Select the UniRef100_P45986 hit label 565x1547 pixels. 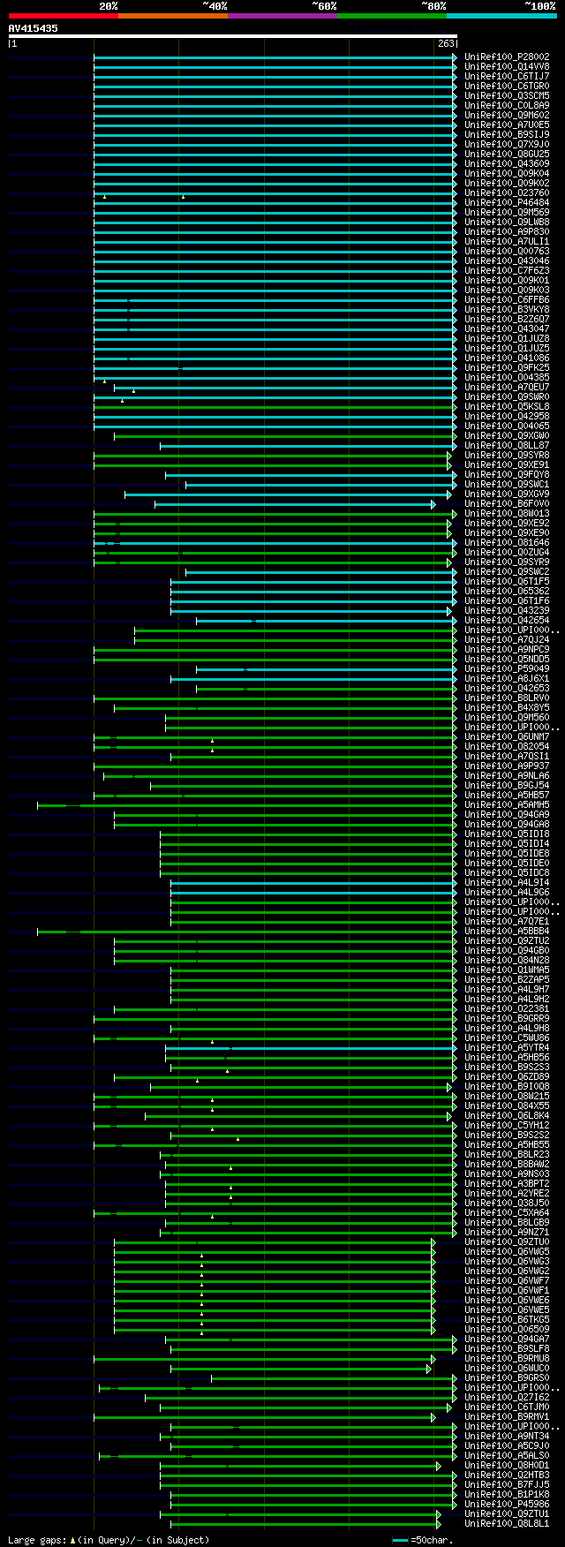[x=507, y=1504]
